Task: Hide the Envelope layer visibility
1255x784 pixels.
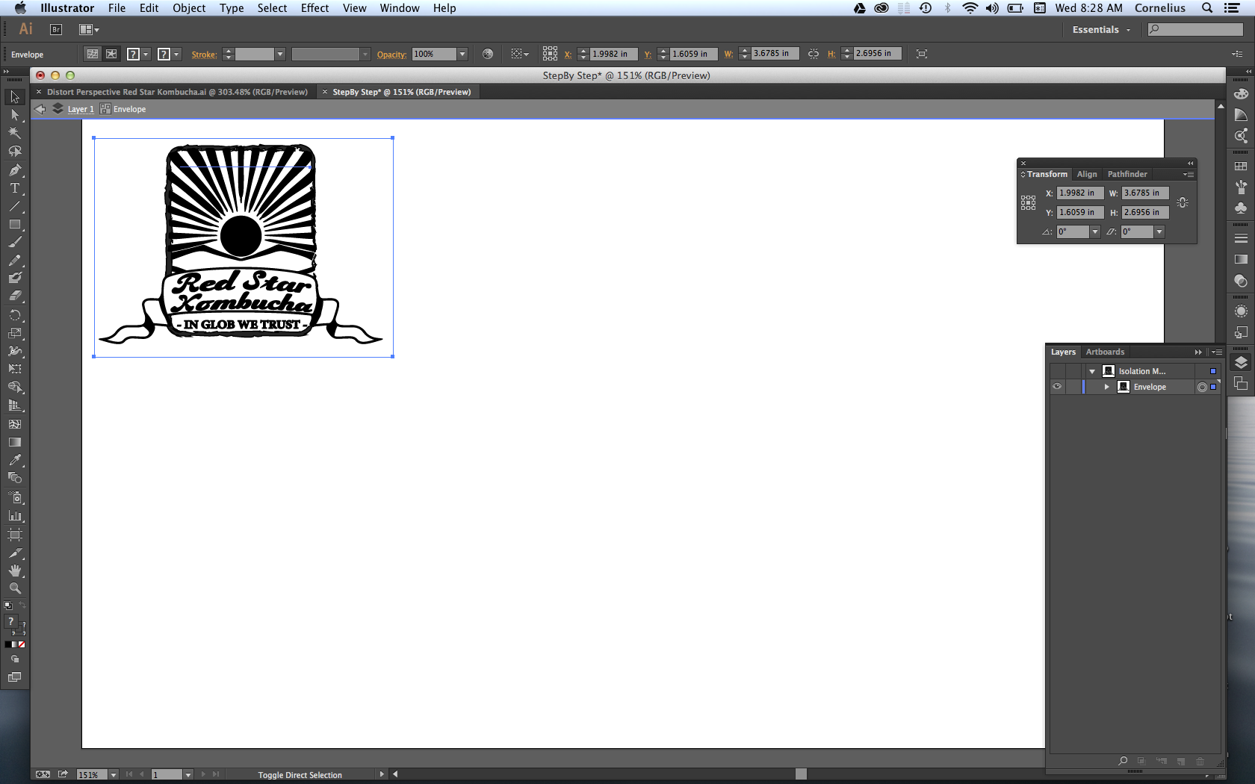Action: 1057,387
